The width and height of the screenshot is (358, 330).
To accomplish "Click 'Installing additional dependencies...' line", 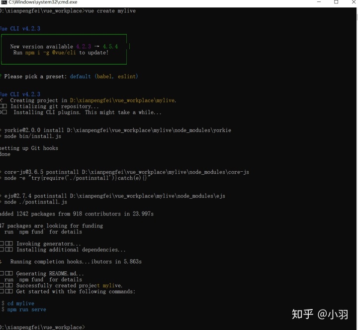I will (63, 249).
